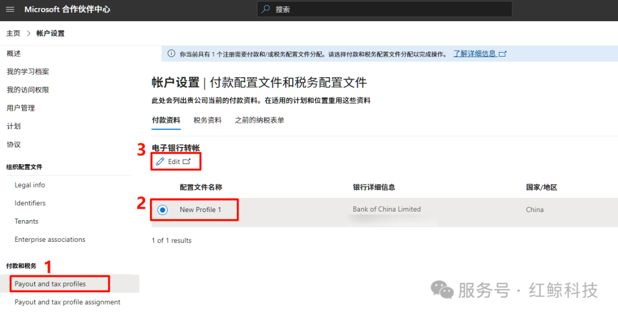
Task: Click 帐户设置 in the breadcrumb
Action: [50, 34]
